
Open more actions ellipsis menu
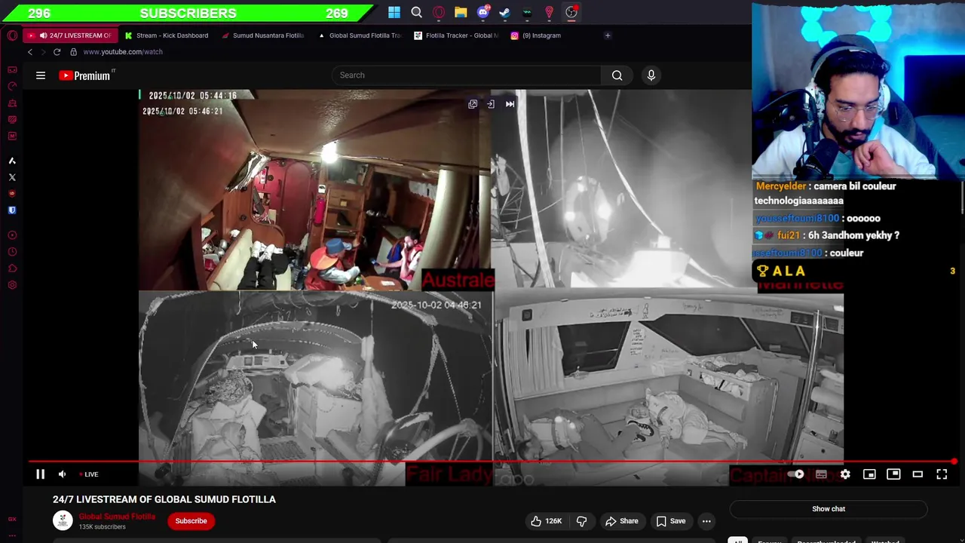[x=706, y=521]
